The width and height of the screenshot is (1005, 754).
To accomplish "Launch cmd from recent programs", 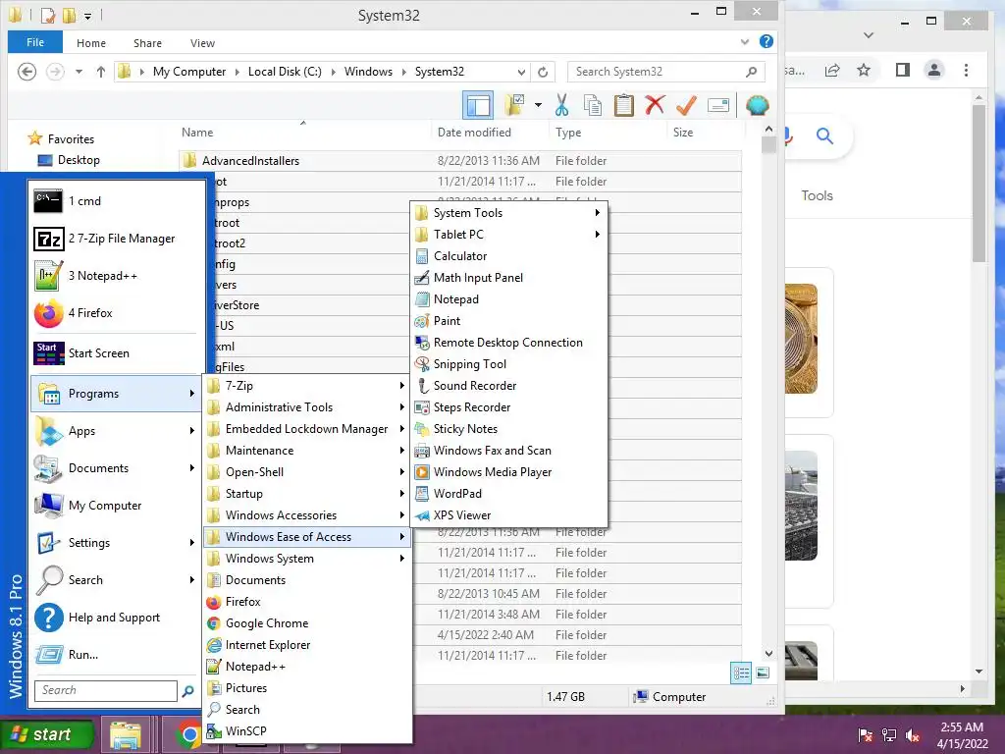I will pyautogui.click(x=117, y=201).
